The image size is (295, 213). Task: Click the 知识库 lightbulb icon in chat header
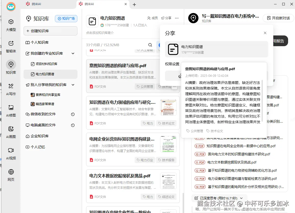[x=193, y=18]
